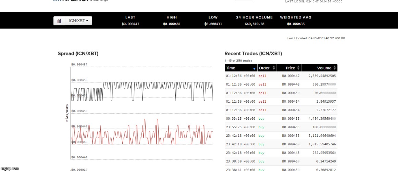This screenshot has width=398, height=171.
Task: Click the imgflip.com watermark
Action: point(10,169)
